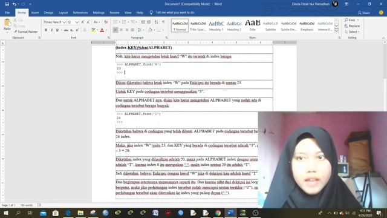The width and height of the screenshot is (387, 218).
Task: Open the font size dropdown
Action: (x=77, y=22)
